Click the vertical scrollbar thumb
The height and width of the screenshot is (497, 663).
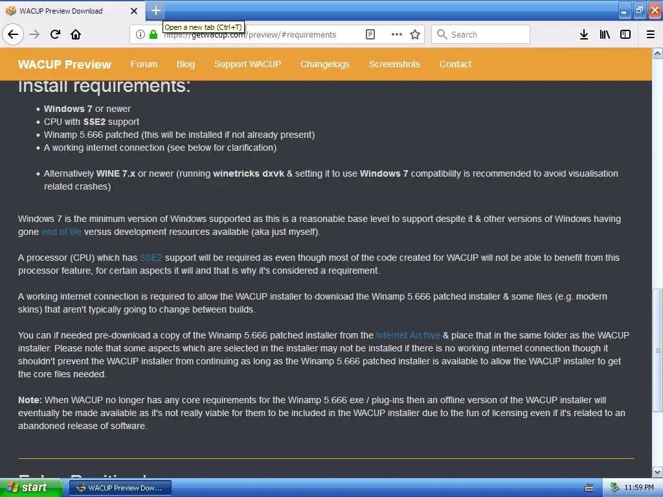click(657, 350)
